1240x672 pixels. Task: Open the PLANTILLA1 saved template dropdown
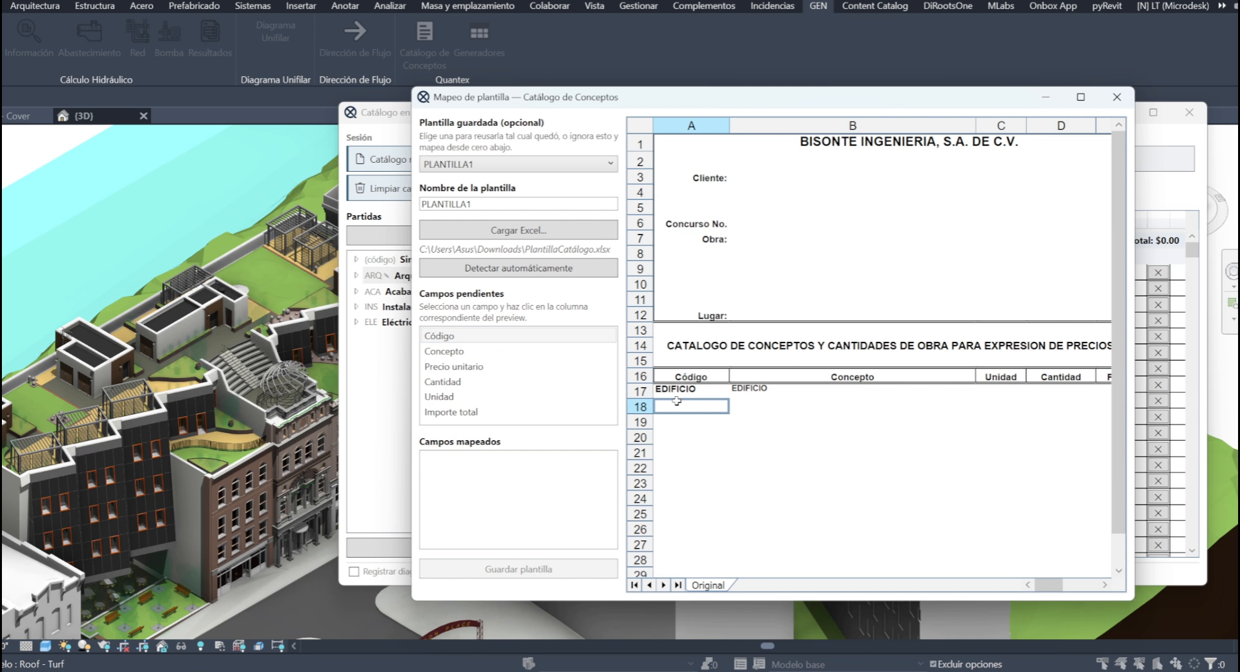click(x=518, y=164)
